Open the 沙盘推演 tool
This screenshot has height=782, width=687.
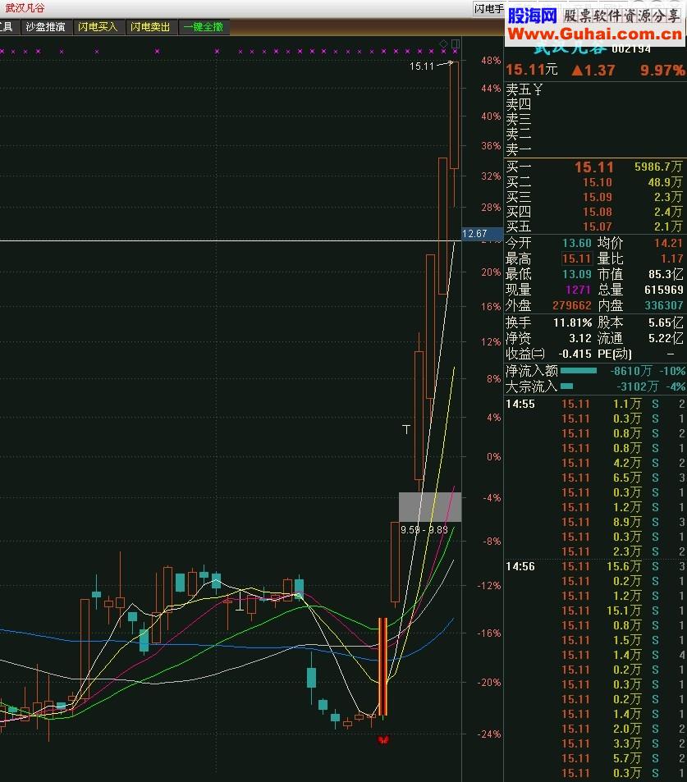(45, 27)
